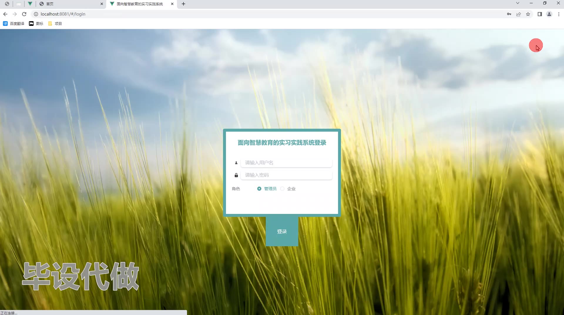Click the lock icon beside password field
564x315 pixels.
(236, 175)
